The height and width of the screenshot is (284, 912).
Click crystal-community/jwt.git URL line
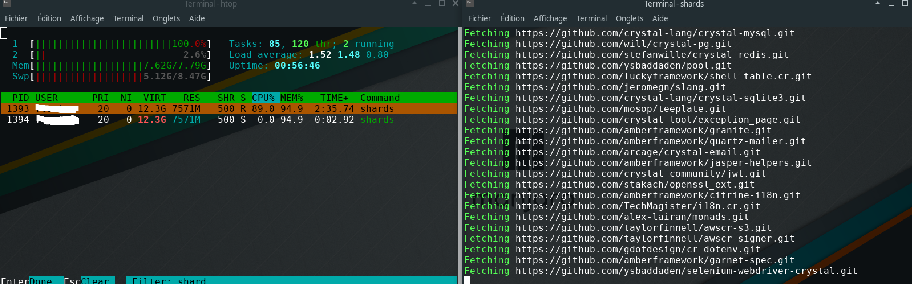pyautogui.click(x=640, y=174)
